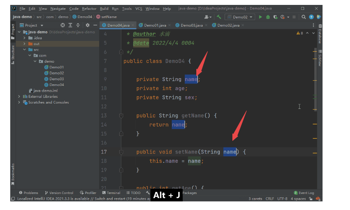Click the CRLF line separator entry
The width and height of the screenshot is (350, 210).
(x=270, y=199)
